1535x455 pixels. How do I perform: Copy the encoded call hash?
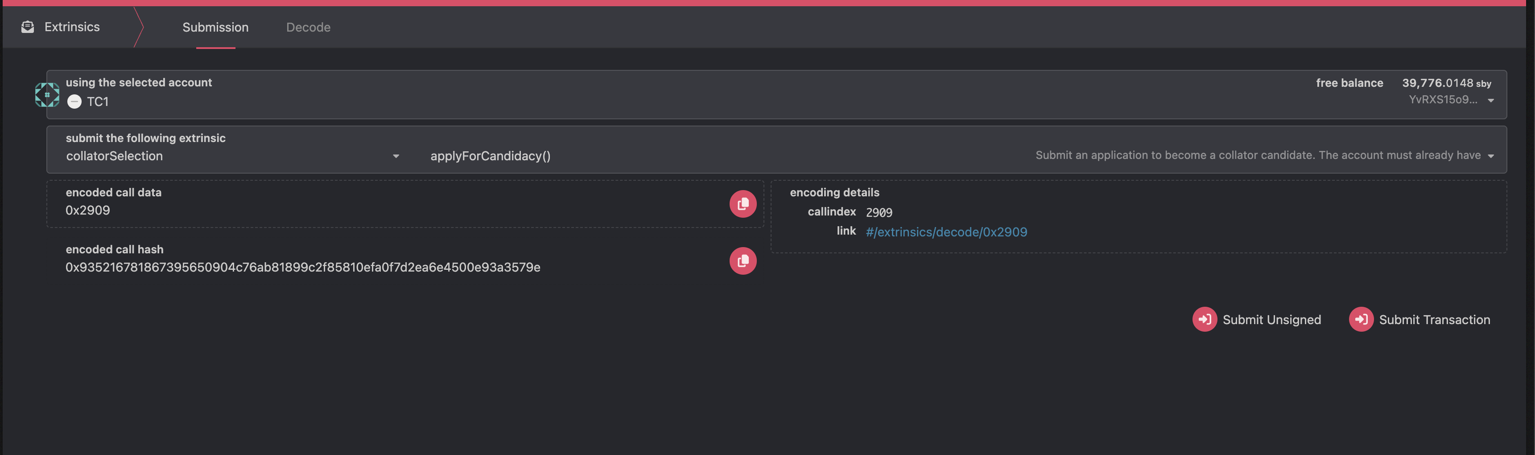coord(743,261)
